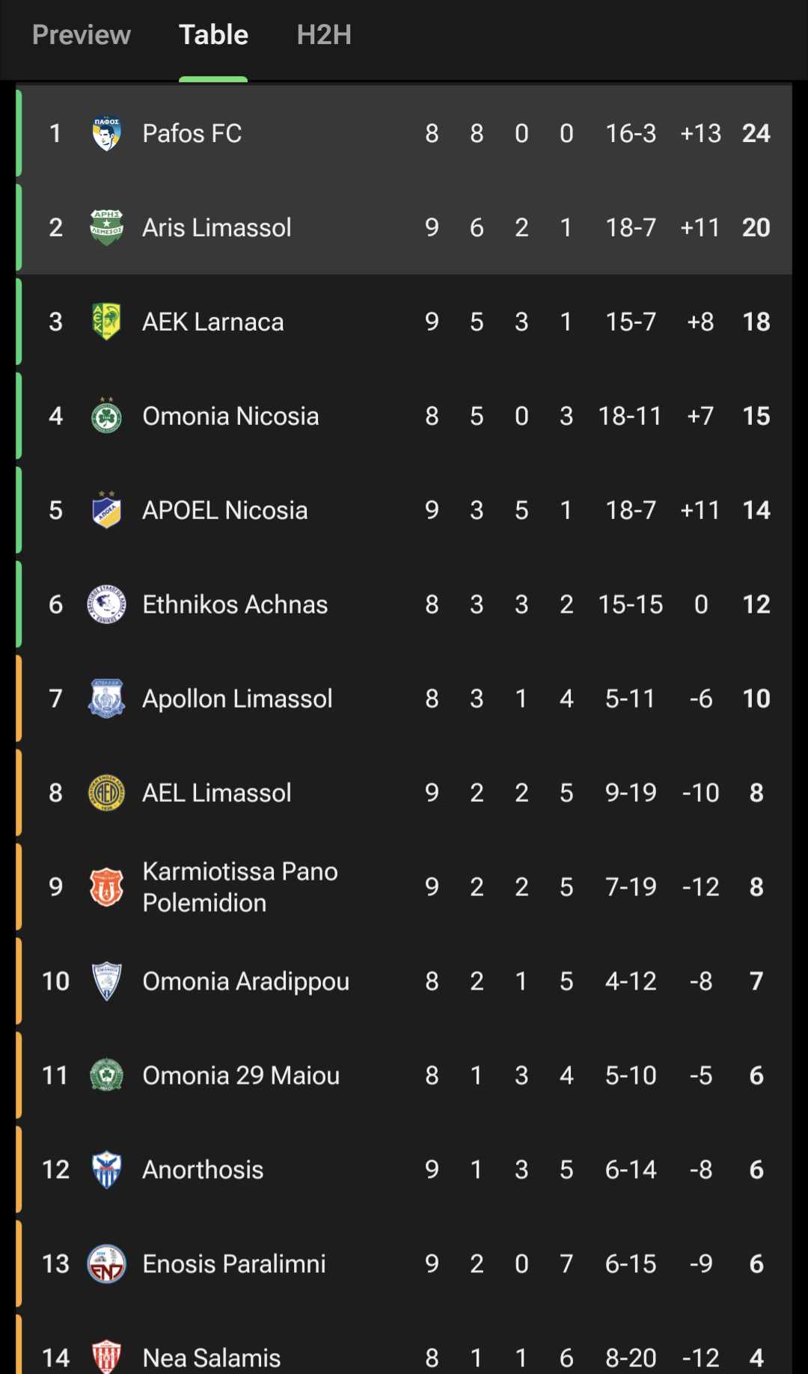Tap AEK Larnaca's +8 goal difference
The image size is (808, 1374).
point(700,322)
